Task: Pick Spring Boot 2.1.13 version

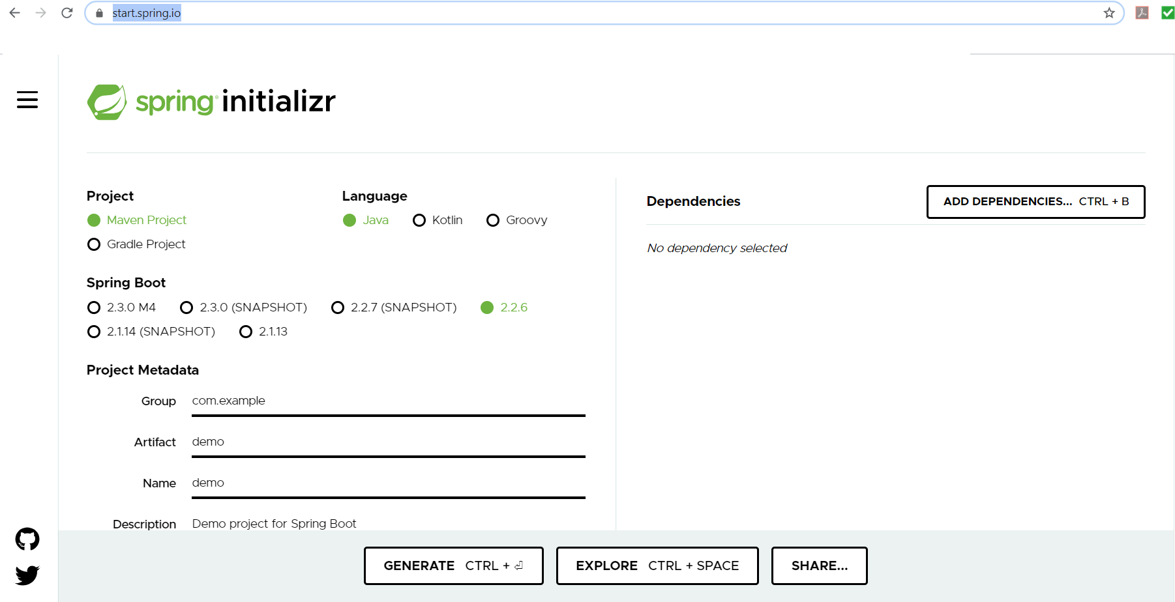Action: point(246,332)
